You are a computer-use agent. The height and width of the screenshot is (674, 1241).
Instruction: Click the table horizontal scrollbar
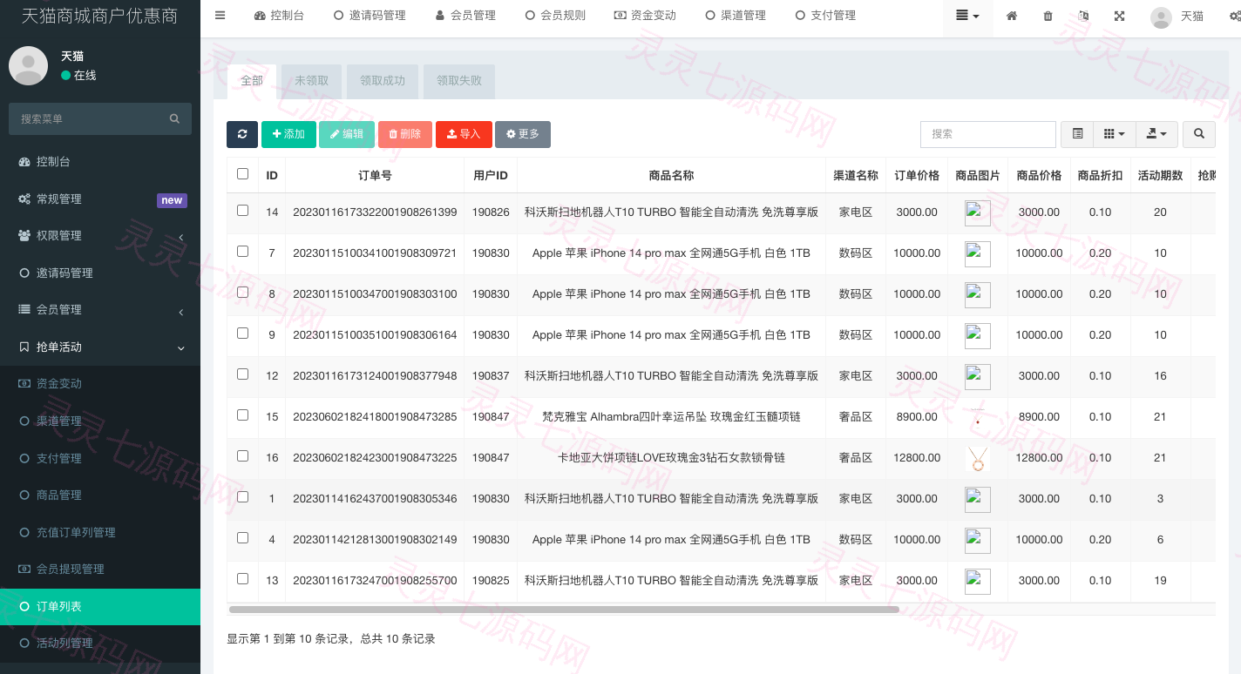coord(564,610)
